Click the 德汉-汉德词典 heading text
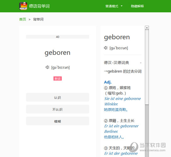The image size is (171, 157). point(116,63)
